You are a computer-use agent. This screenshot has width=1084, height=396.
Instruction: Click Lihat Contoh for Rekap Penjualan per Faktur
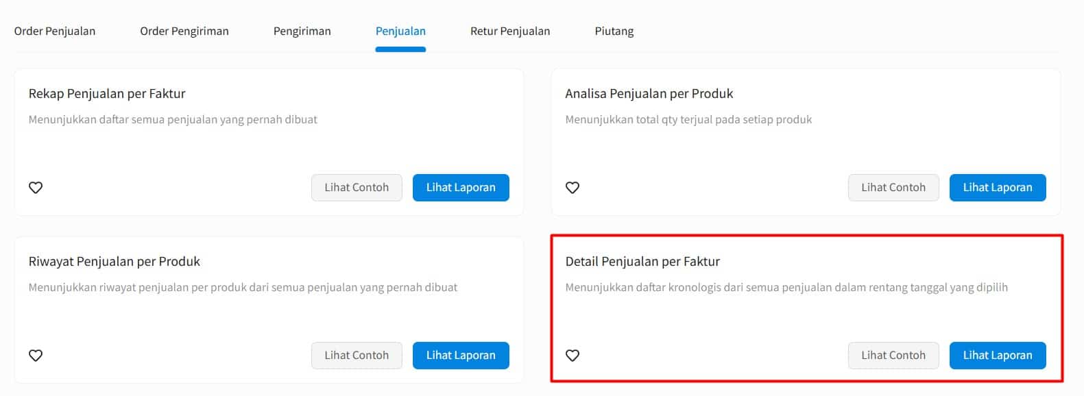tap(357, 188)
